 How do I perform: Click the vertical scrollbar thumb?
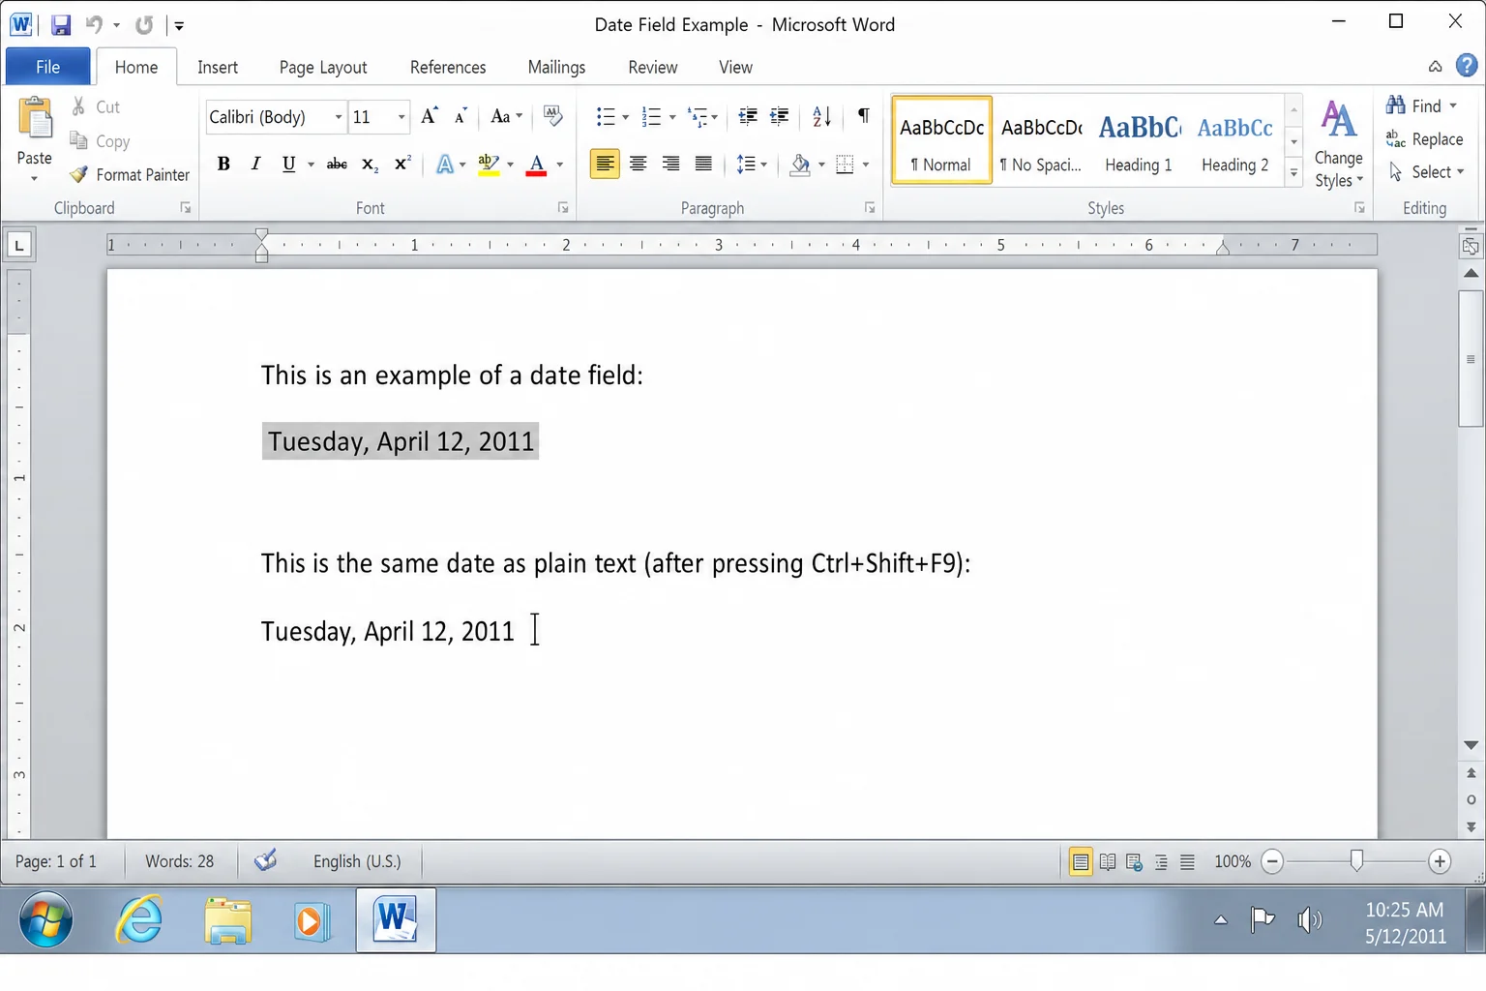point(1471,358)
